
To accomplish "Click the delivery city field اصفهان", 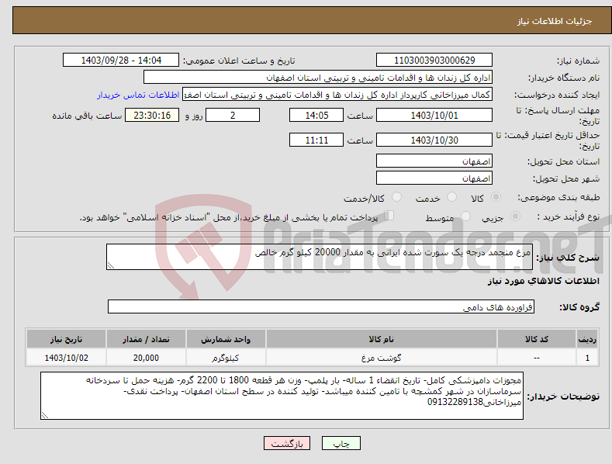I will pos(434,178).
